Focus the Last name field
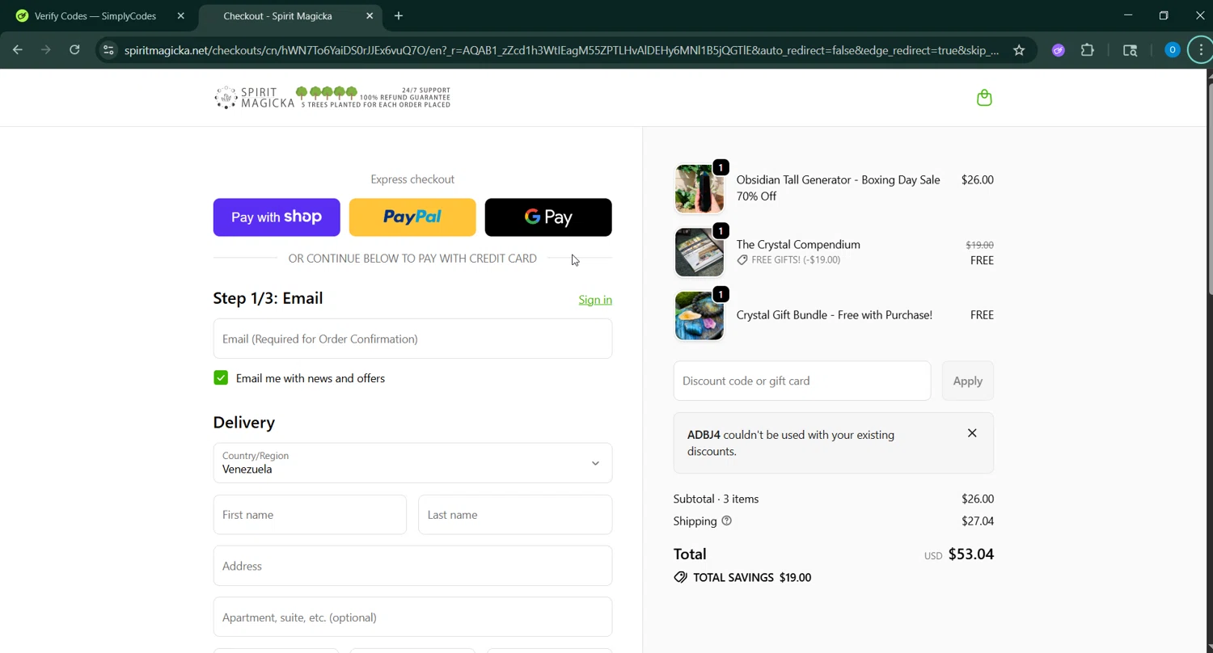This screenshot has width=1213, height=653. click(515, 515)
